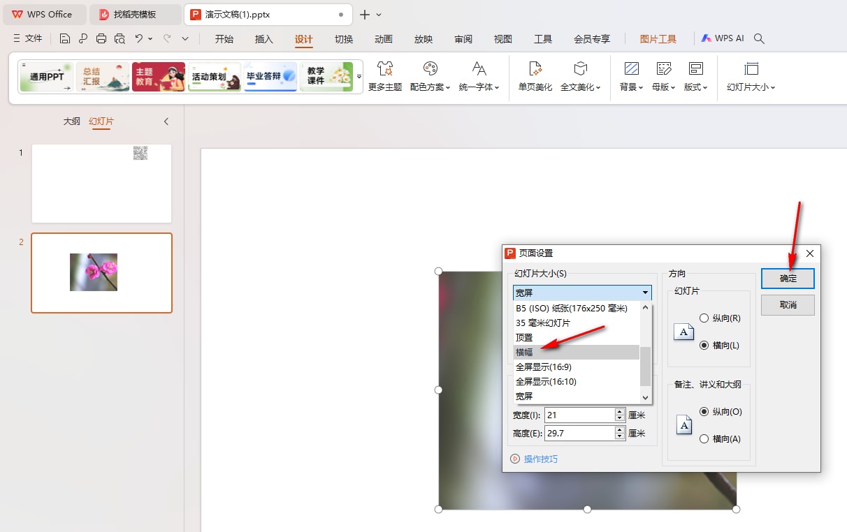Click 确定 in the page setup dialog

(788, 278)
